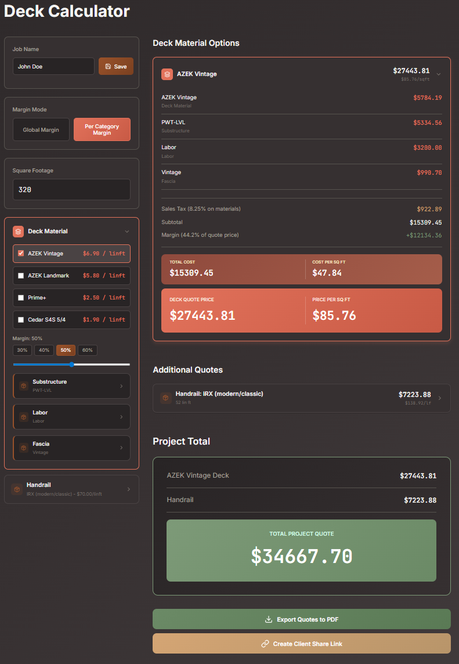Screen dimensions: 459x664
Task: Expand the Labor row chevron
Action: tap(121, 417)
